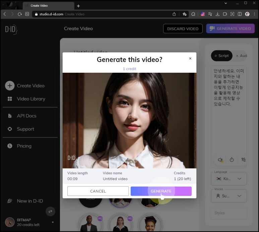Screen dimensions: 259x232
Task: Click the AI magic wand icon
Action: (x=244, y=160)
